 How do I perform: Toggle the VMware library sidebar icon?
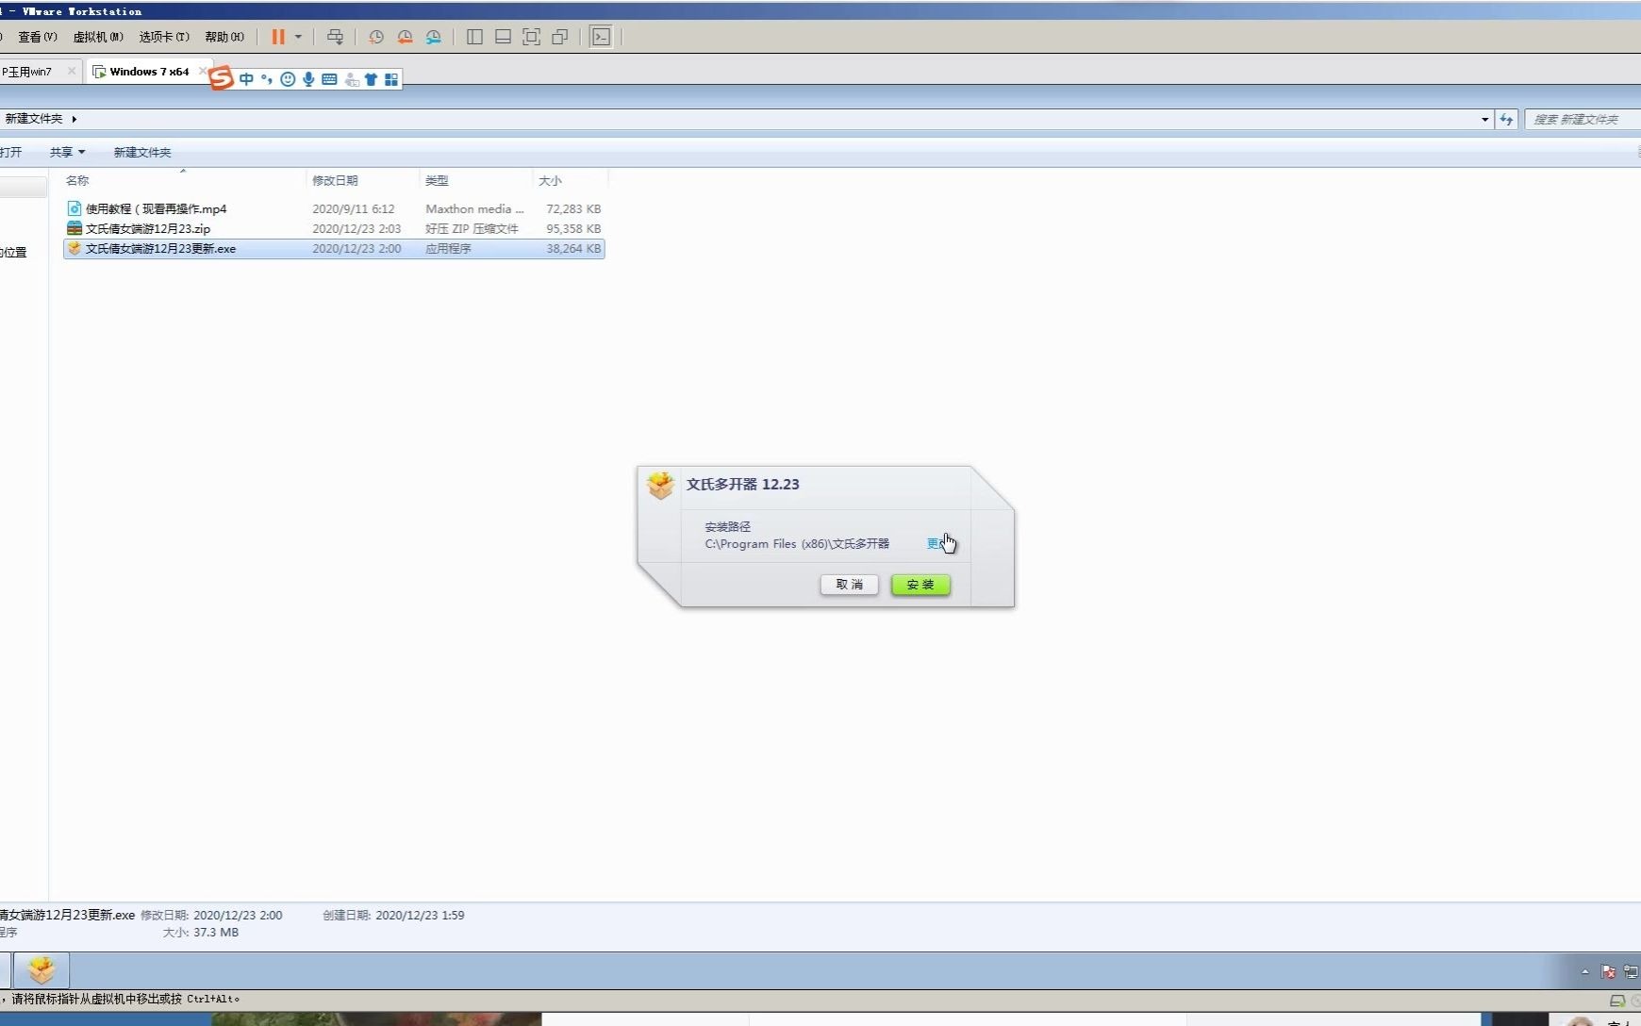click(474, 37)
